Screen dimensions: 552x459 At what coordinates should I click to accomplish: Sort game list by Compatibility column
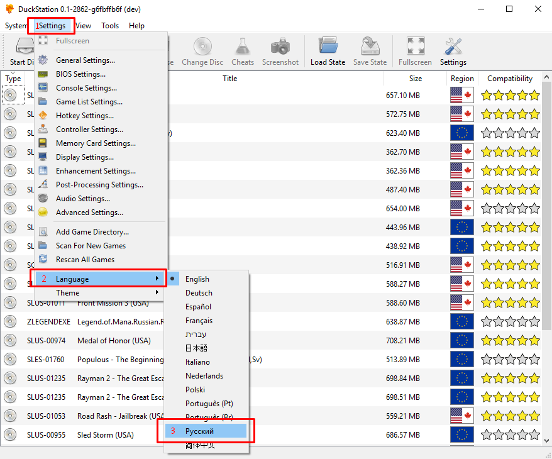[x=509, y=79]
